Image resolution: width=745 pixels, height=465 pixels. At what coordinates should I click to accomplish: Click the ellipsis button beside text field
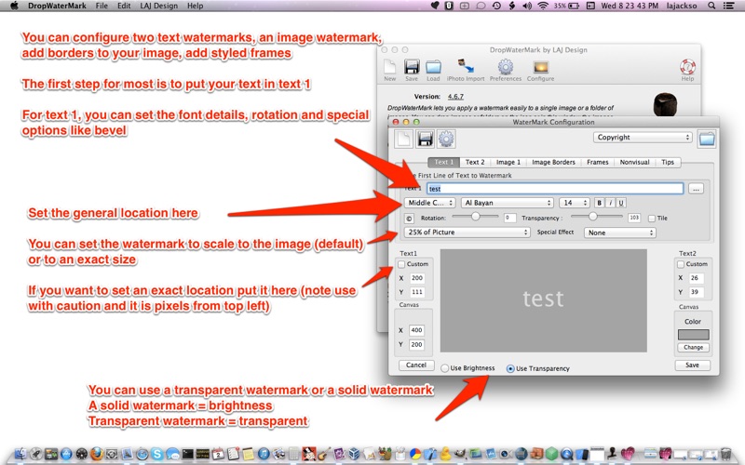pyautogui.click(x=696, y=189)
